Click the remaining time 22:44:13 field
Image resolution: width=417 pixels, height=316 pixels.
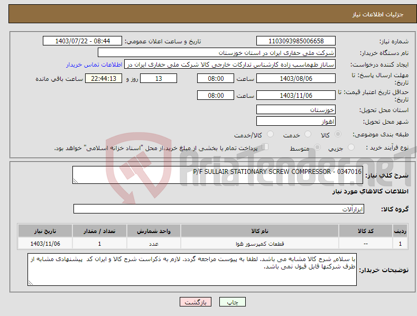pyautogui.click(x=104, y=78)
